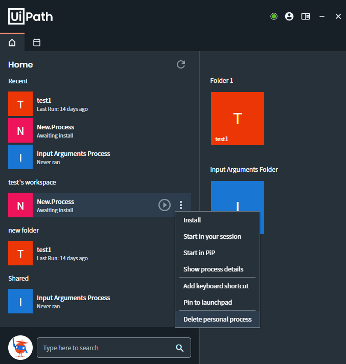
Task: Click the Home title text
Action: click(20, 64)
